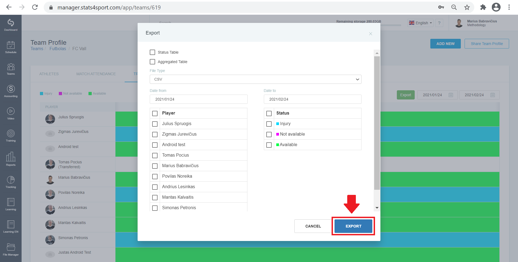Switch to the ATHLETES tab
518x262 pixels.
49,74
